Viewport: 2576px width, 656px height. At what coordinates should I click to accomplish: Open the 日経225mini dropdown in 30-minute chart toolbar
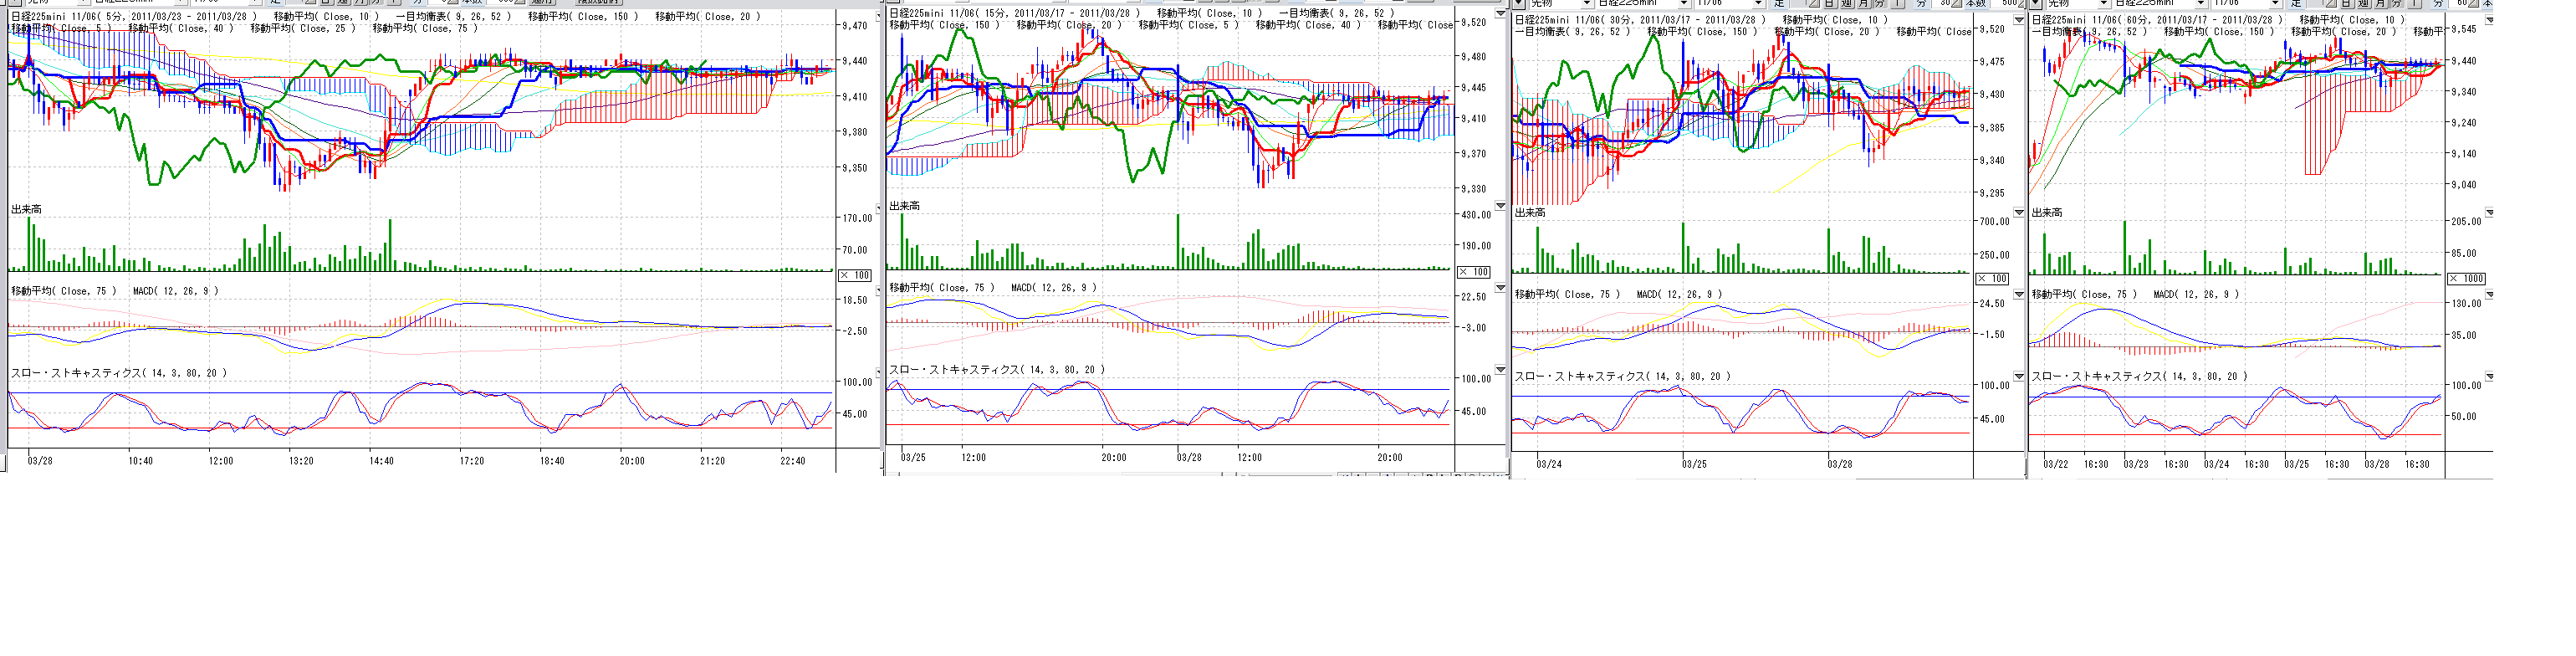pos(1684,4)
